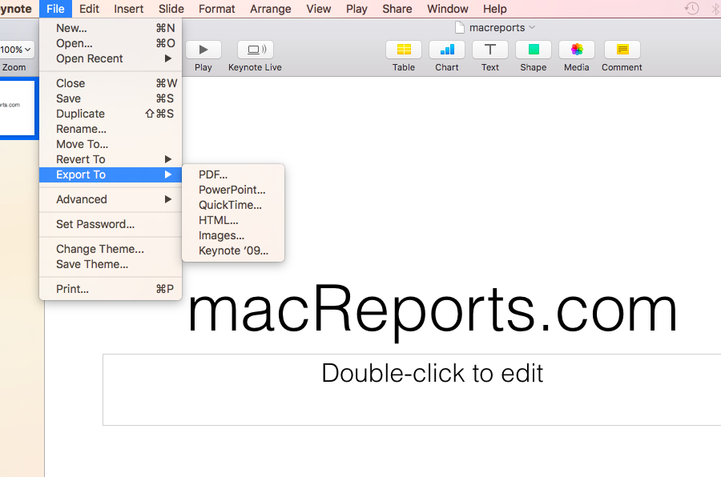
Task: Open the View menu
Action: click(x=319, y=9)
